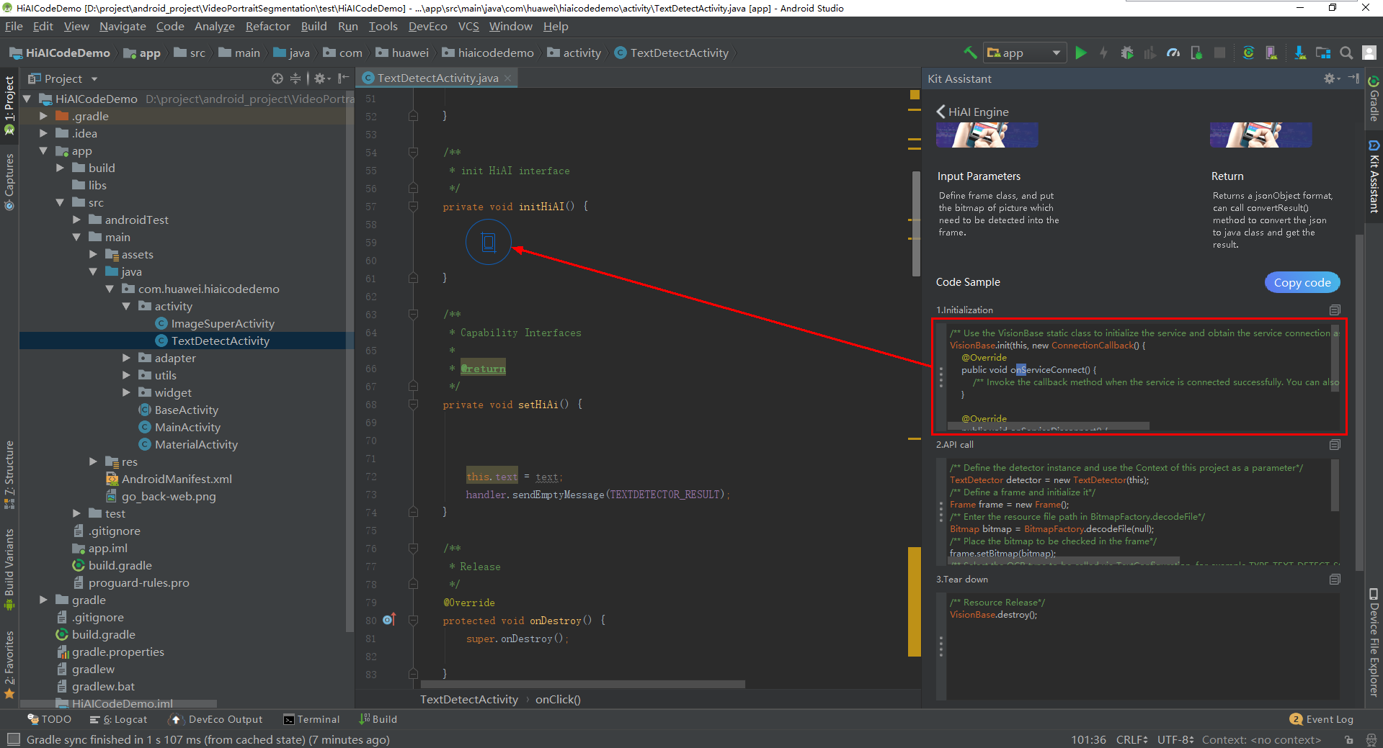Screen dimensions: 1383x748
Task: Open the Refactor menu
Action: 267,27
